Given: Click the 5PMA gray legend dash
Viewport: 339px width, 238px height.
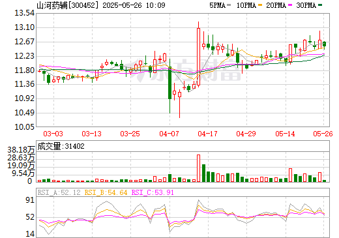Looking at the screenshot, I should pyautogui.click(x=229, y=5).
